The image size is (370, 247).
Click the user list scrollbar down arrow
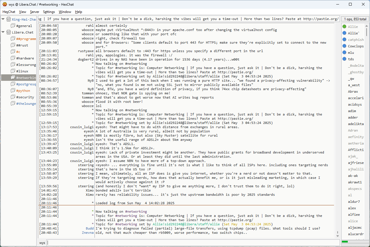[366, 236]
